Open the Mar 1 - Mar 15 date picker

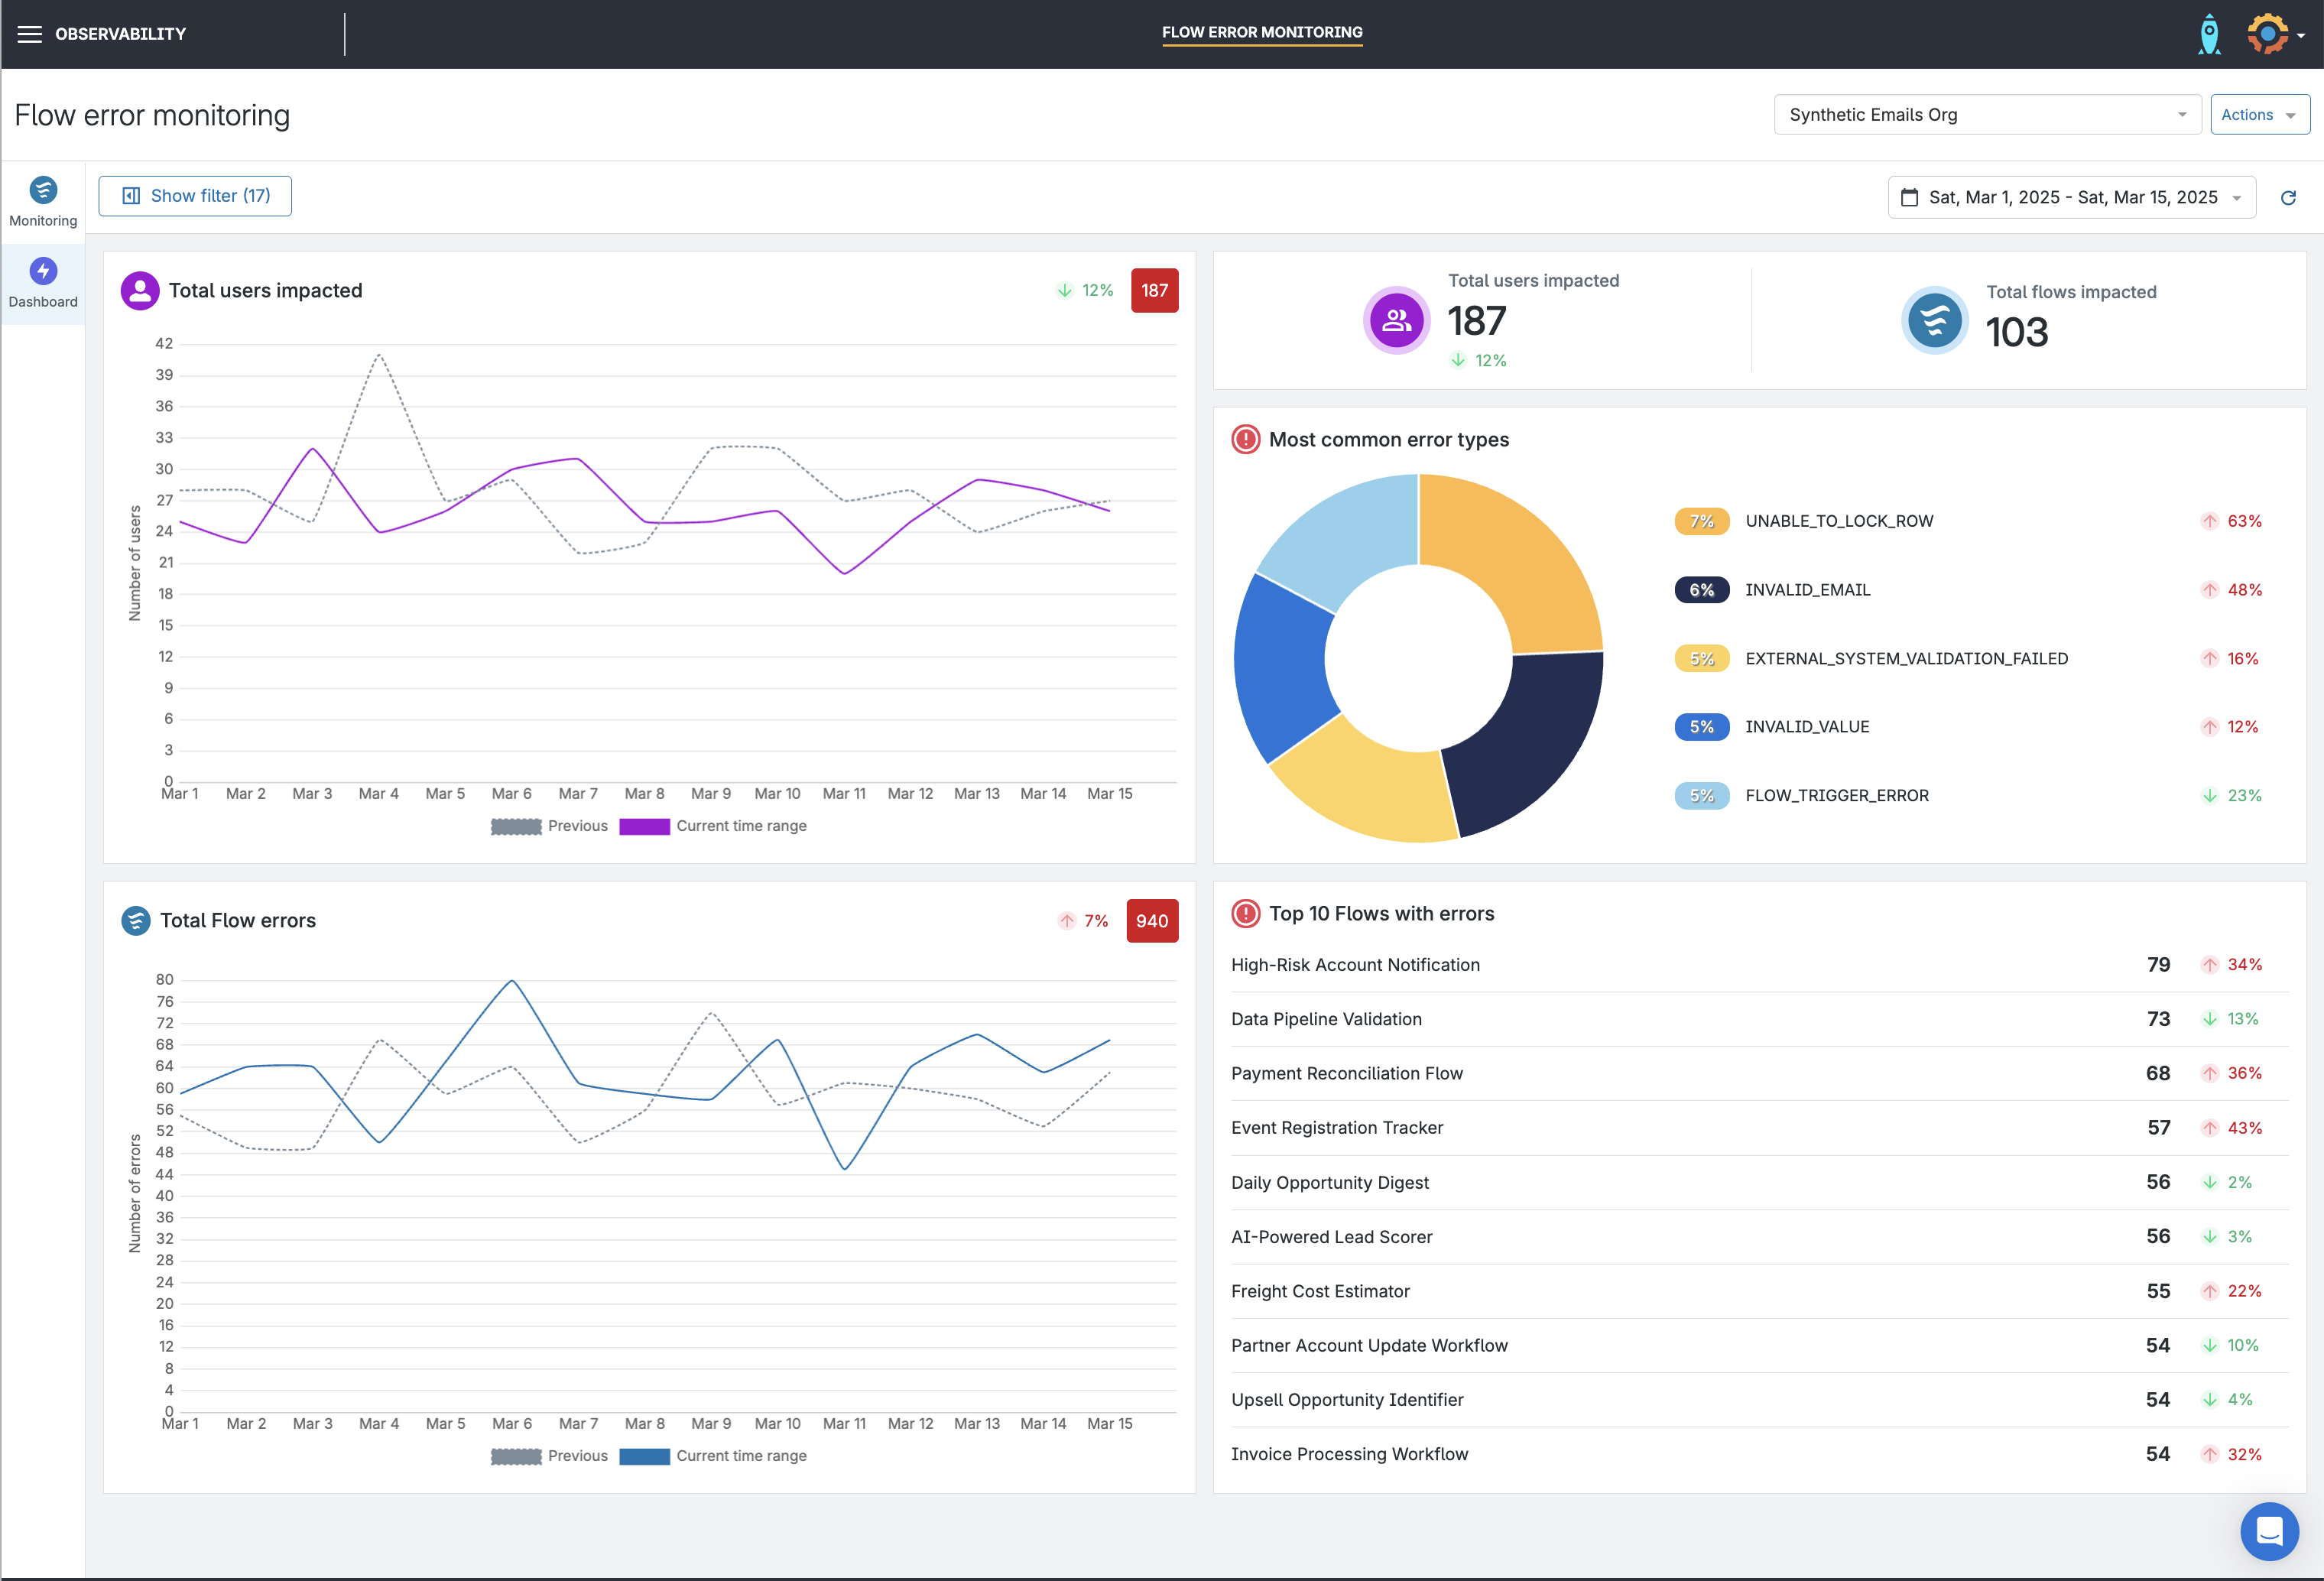click(2071, 198)
